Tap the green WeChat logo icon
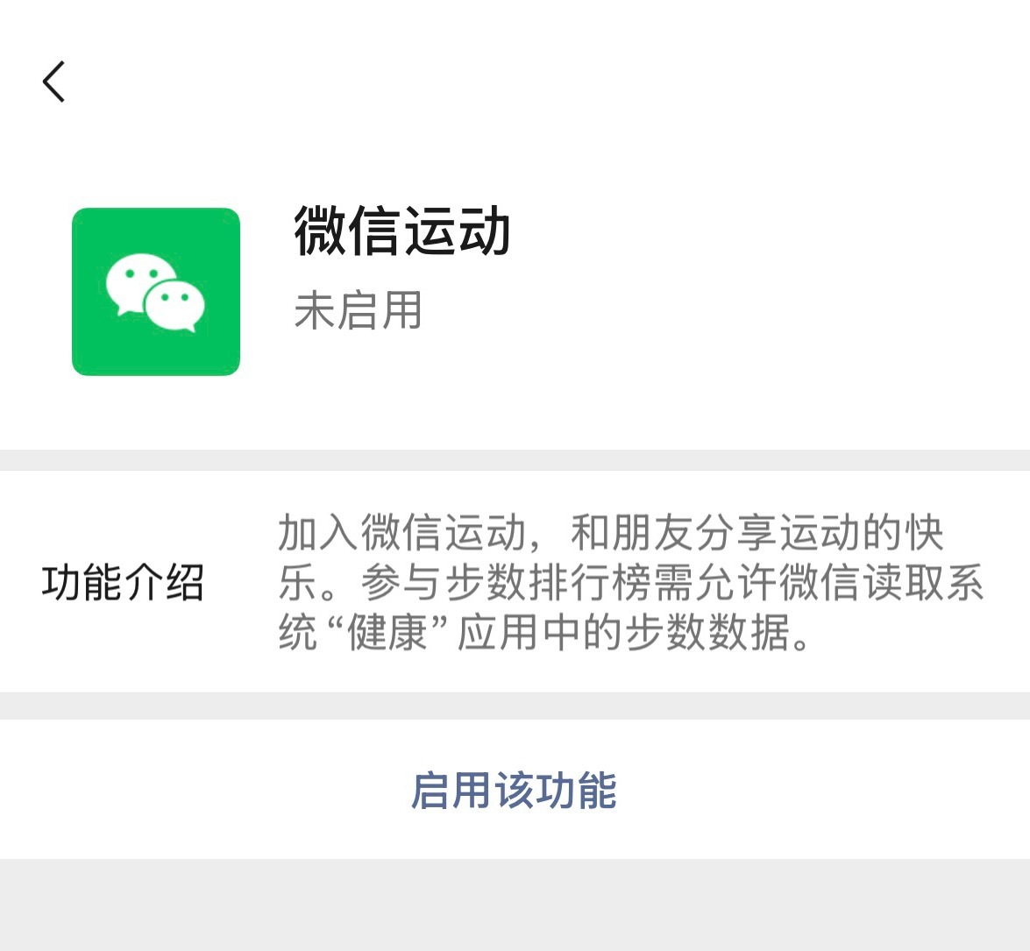This screenshot has width=1030, height=951. pos(156,292)
